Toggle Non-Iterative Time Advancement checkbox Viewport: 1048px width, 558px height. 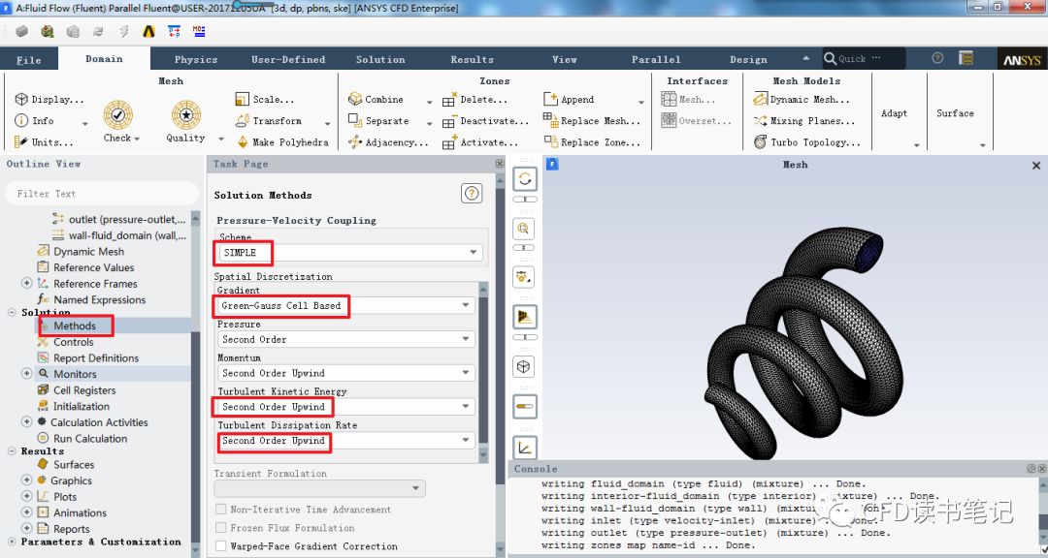point(220,510)
